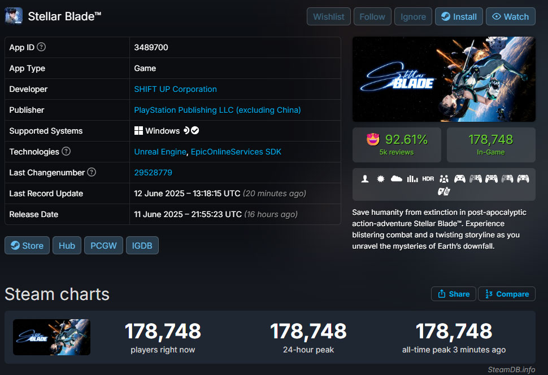Toggle Follow for Stellar Blade
This screenshot has height=375, width=548.
372,16
